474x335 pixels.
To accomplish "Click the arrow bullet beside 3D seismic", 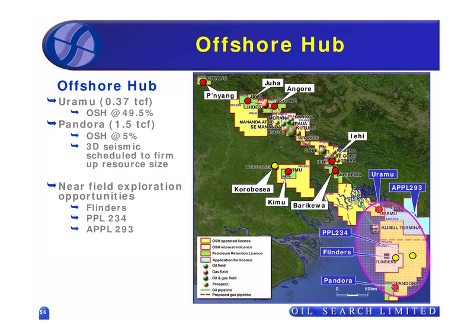I will (75, 146).
